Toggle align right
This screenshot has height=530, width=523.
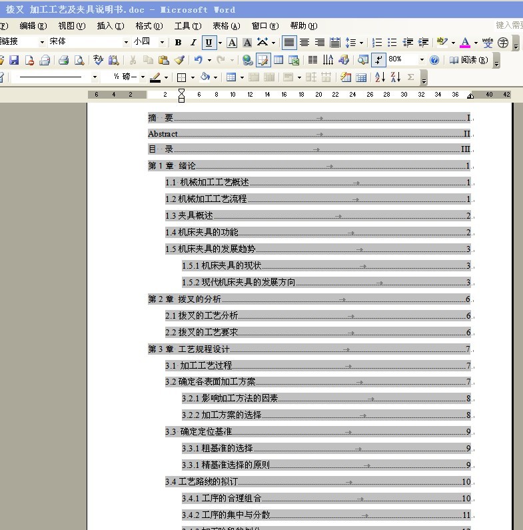click(x=320, y=43)
